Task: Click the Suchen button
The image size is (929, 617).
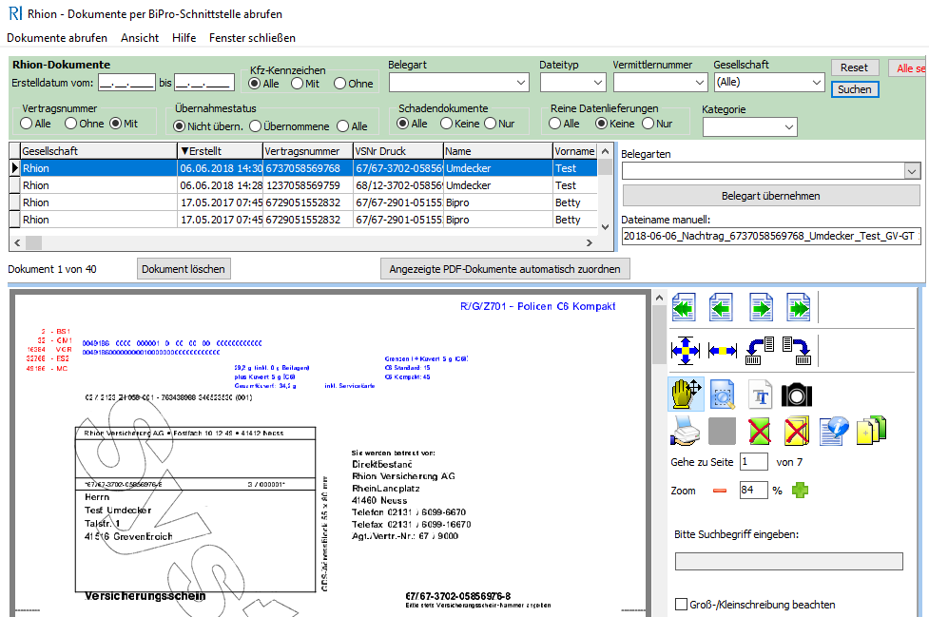Action: [x=854, y=89]
